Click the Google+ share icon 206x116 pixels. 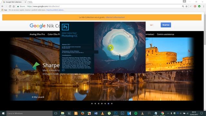[152, 25]
